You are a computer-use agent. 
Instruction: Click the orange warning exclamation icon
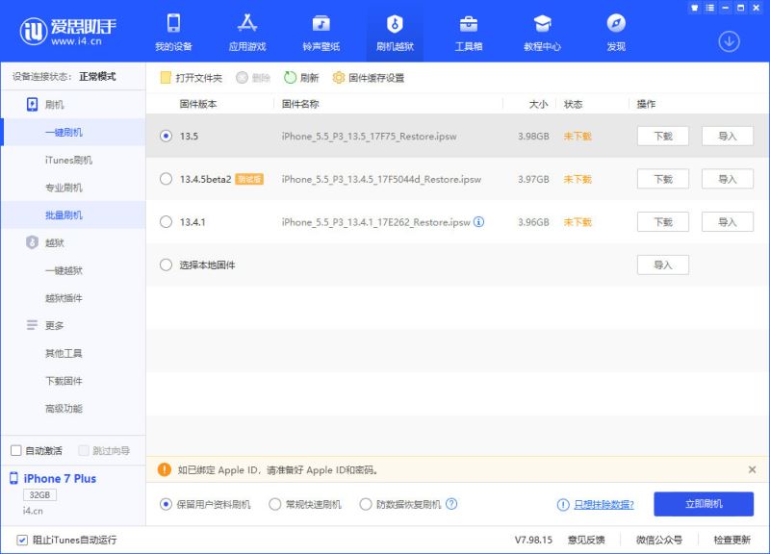(165, 469)
